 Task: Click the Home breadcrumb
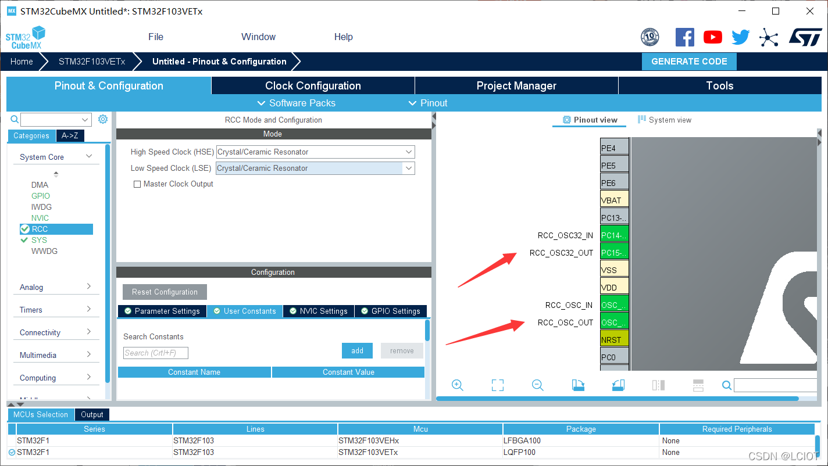tap(22, 62)
